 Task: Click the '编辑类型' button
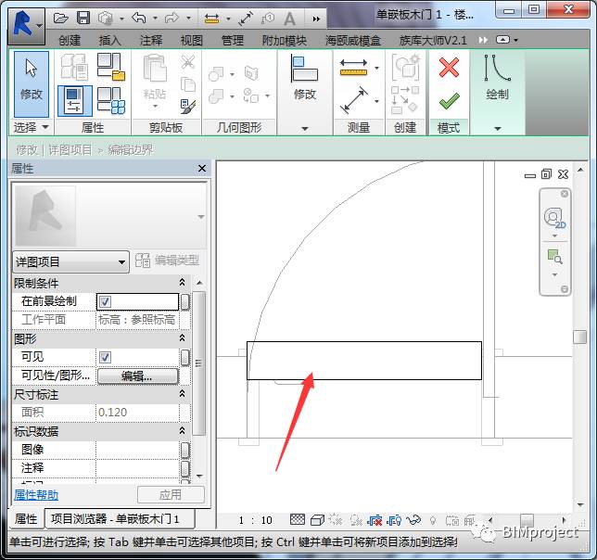pos(168,261)
